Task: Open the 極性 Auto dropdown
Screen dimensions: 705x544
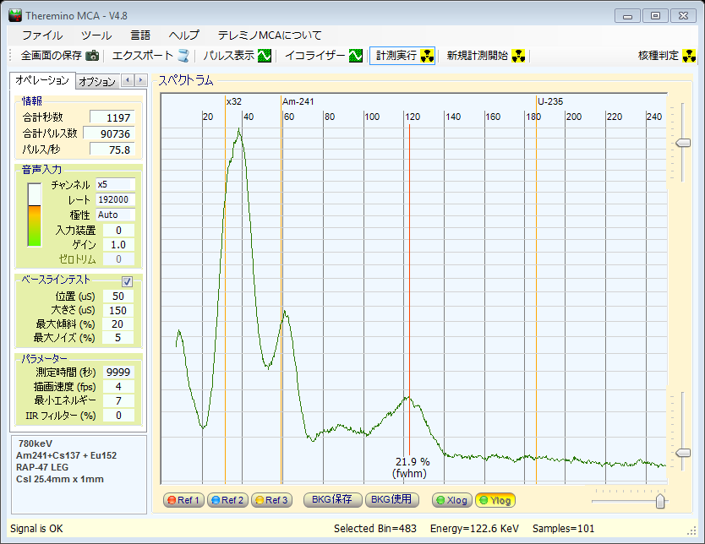Action: click(x=115, y=215)
